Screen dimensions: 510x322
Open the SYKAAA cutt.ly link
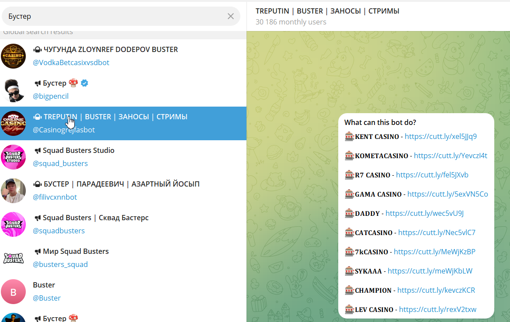[x=430, y=270]
